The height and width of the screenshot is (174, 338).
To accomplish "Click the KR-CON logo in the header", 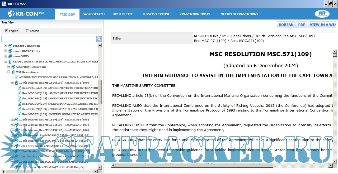I will pyautogui.click(x=26, y=14).
